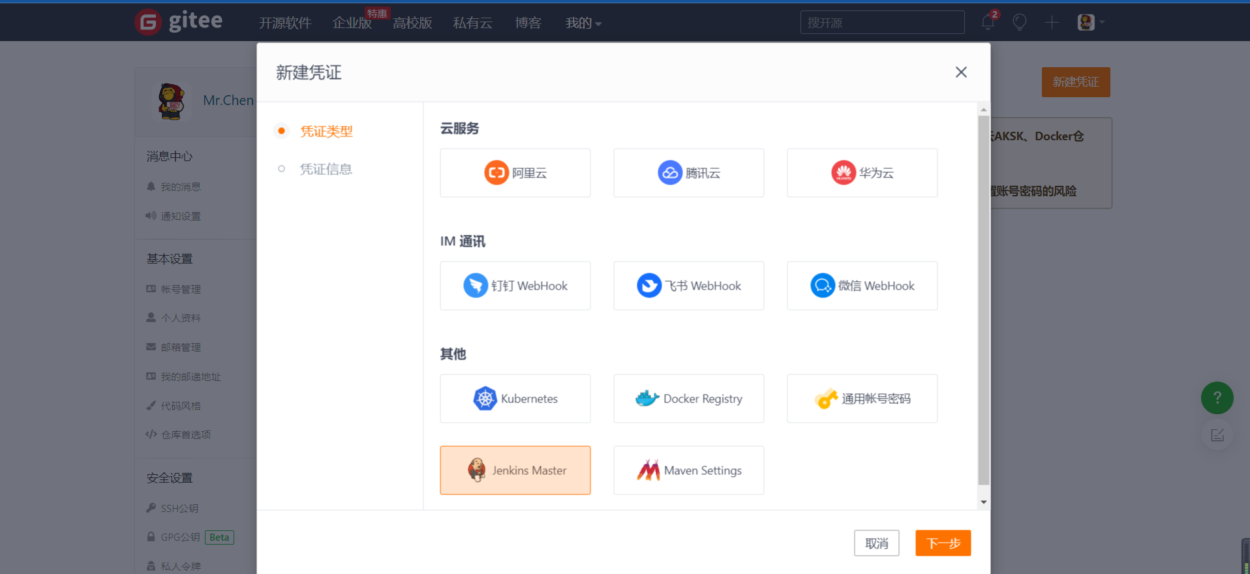Open SSH公钥 in the sidebar

(179, 508)
